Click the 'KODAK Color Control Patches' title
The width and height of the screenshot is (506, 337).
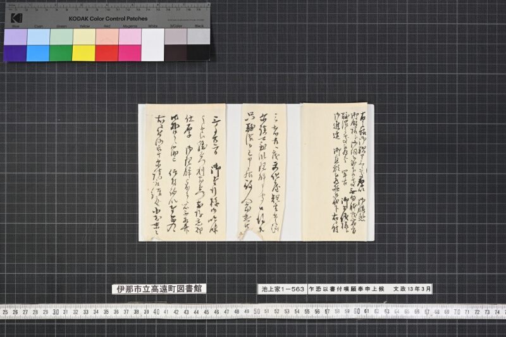108,19
